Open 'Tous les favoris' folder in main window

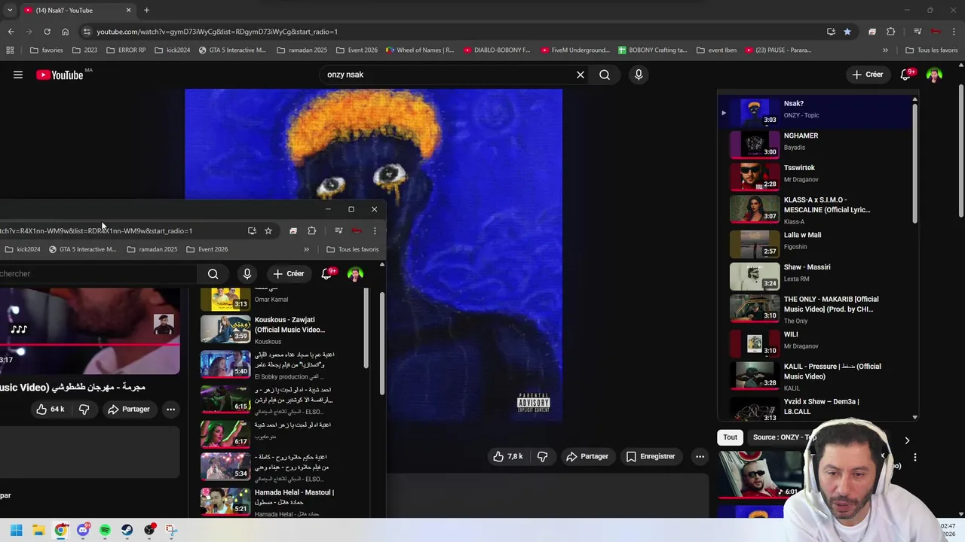932,50
